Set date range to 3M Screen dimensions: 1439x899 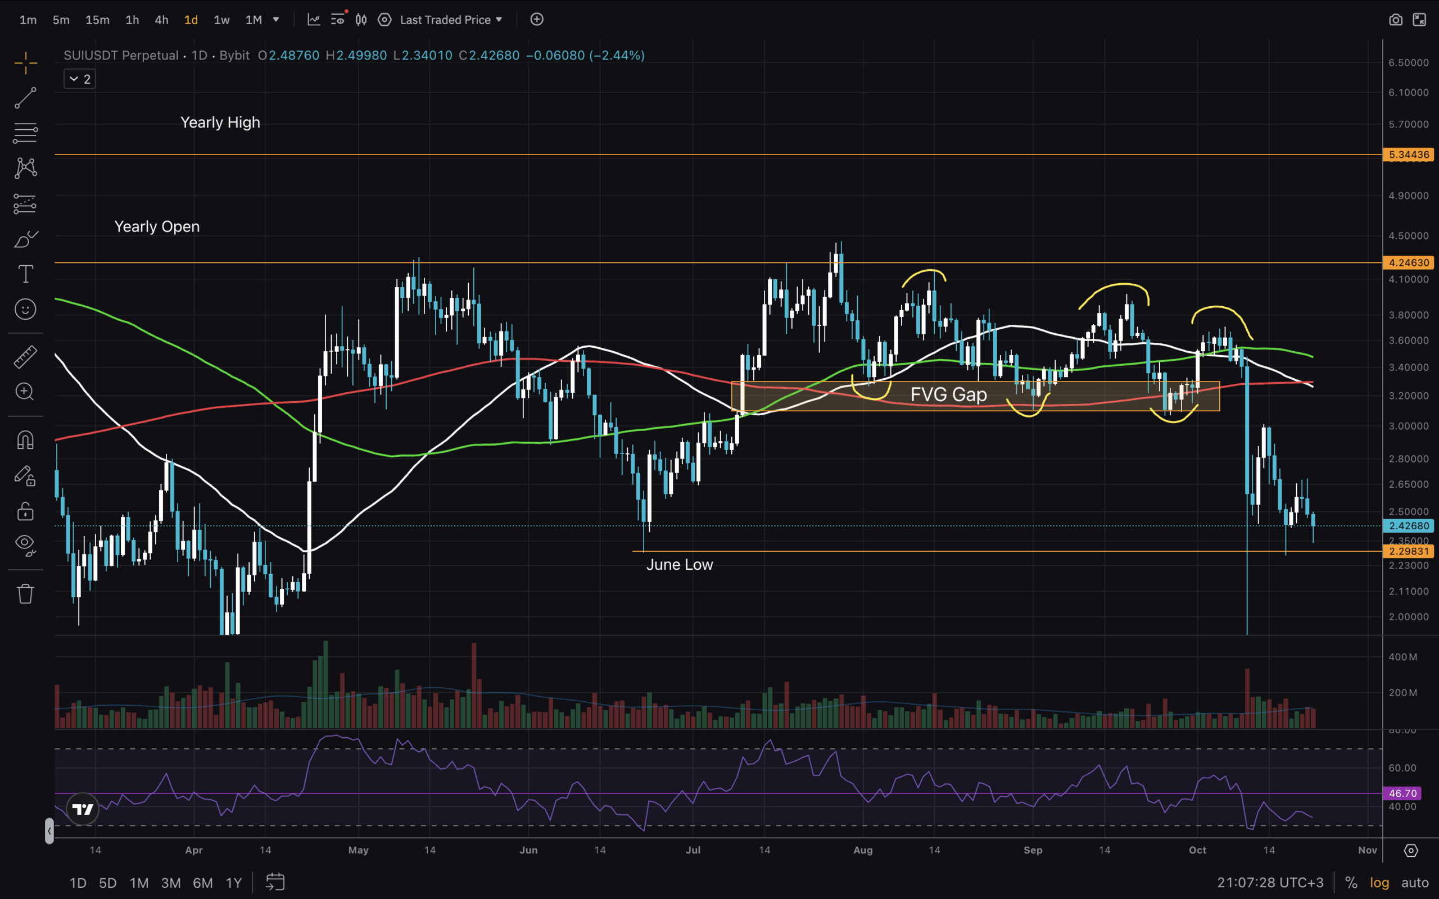171,882
